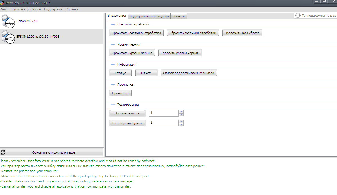Decrease the Протяжка листа count
The width and height of the screenshot is (337, 195).
181,115
